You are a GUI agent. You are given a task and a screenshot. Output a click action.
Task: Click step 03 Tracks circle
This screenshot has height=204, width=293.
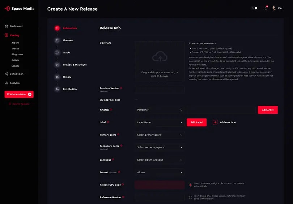tap(57, 53)
